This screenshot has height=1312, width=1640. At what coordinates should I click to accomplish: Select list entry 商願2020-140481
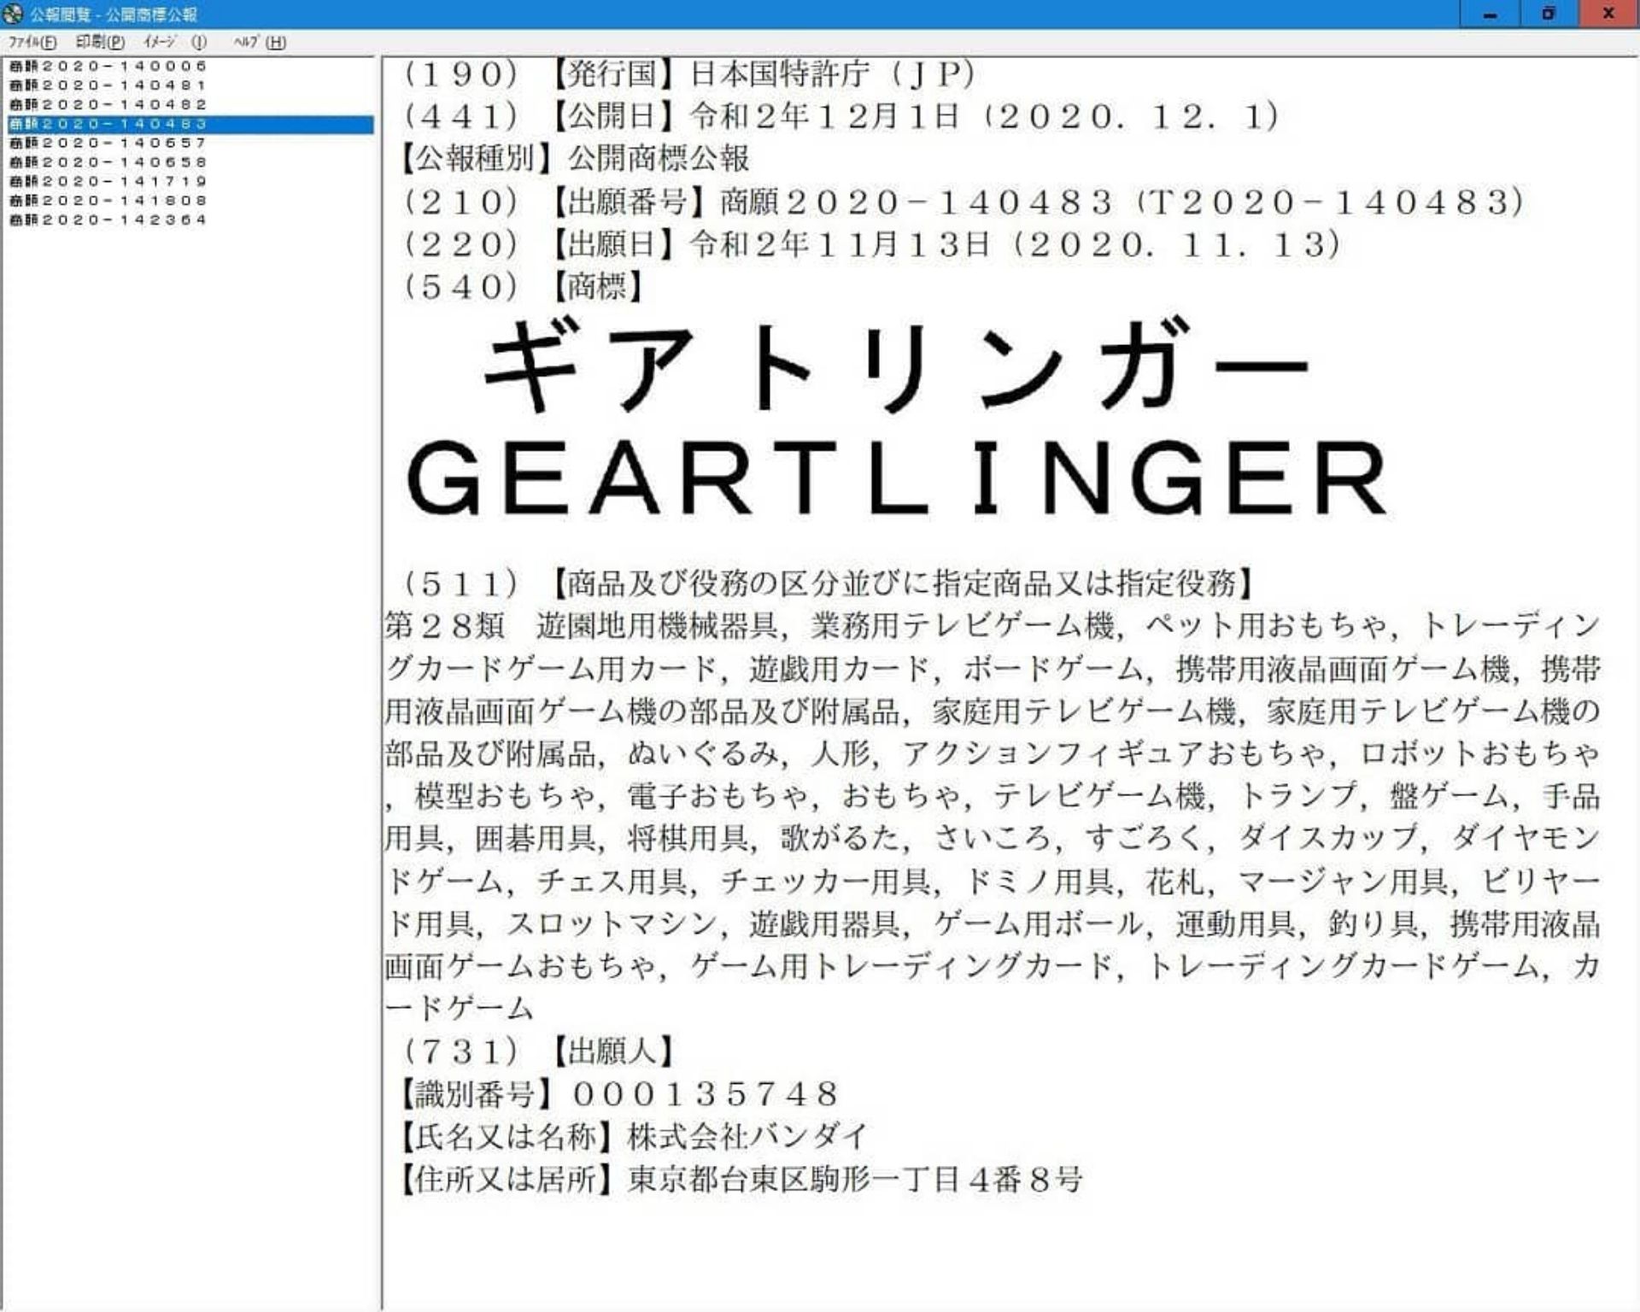click(x=108, y=85)
